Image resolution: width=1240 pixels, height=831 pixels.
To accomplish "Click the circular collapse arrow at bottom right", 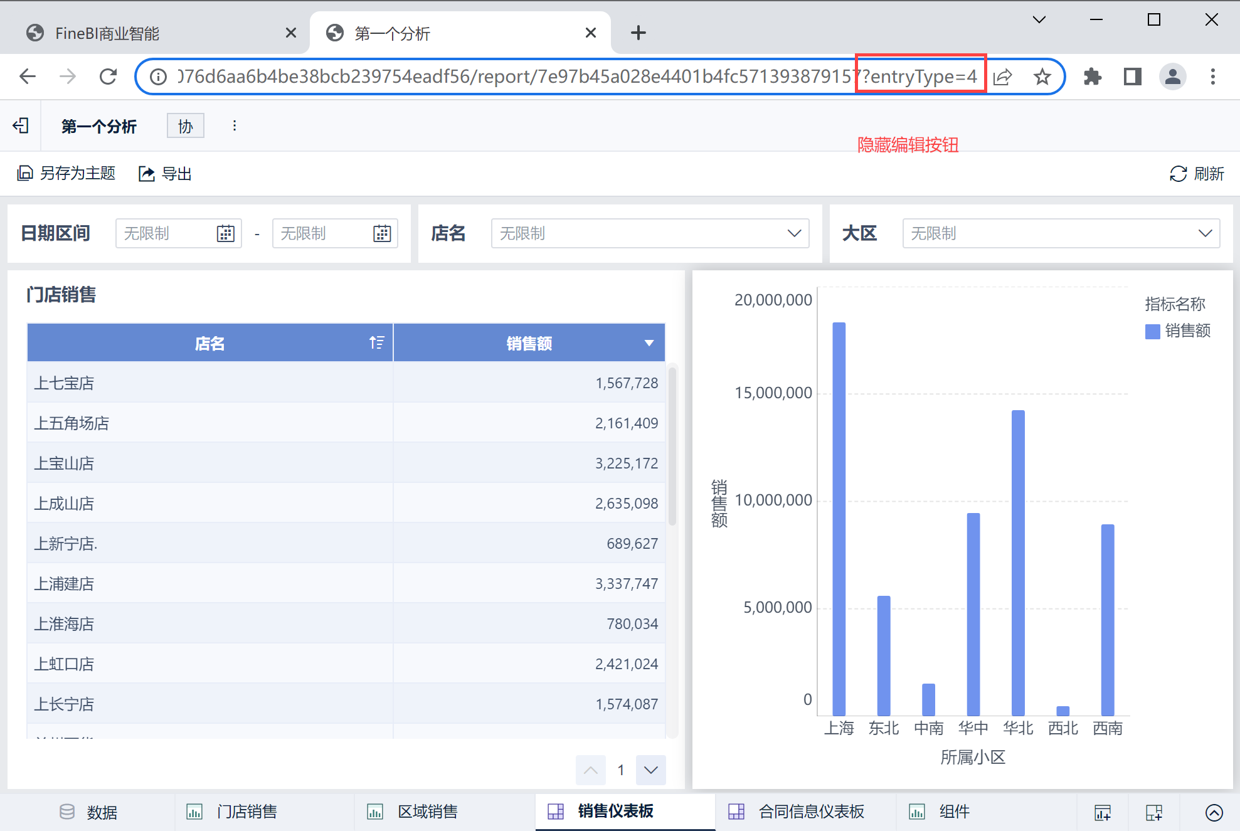I will pyautogui.click(x=1214, y=813).
